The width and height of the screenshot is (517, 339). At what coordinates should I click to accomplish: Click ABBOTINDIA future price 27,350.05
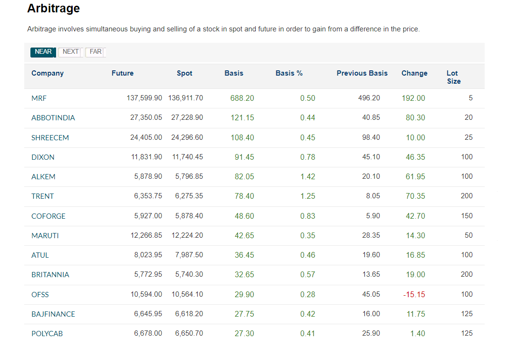146,117
